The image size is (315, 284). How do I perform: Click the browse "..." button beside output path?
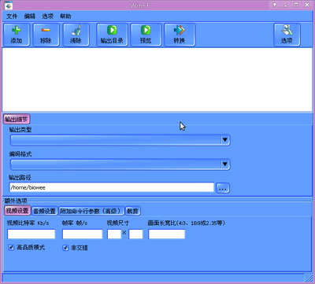point(223,188)
